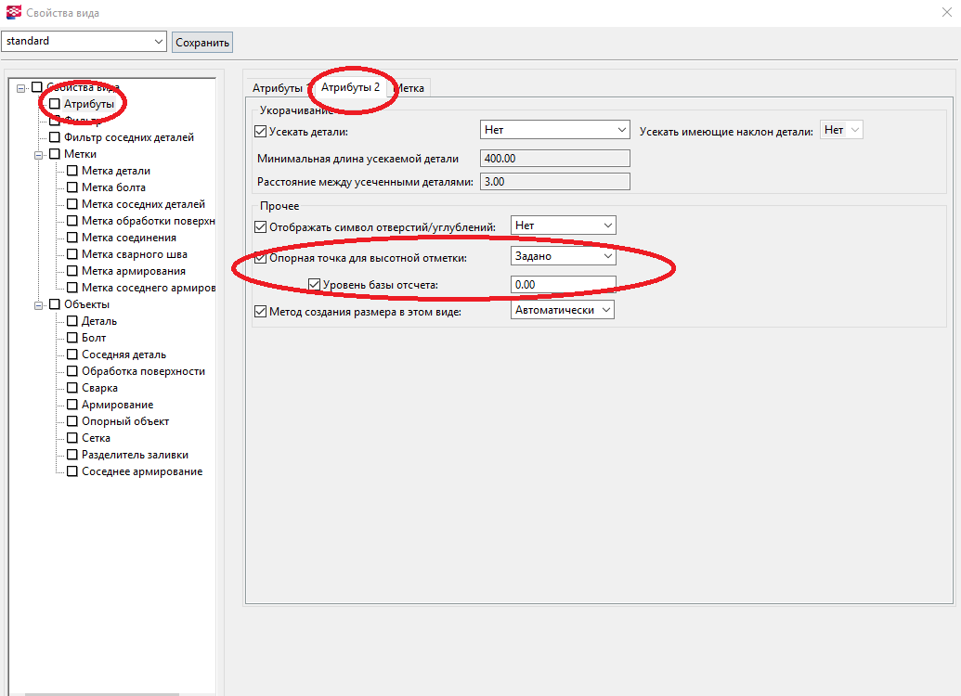Select Фильтр соседних деталей tree item
961x696 pixels.
coord(128,137)
